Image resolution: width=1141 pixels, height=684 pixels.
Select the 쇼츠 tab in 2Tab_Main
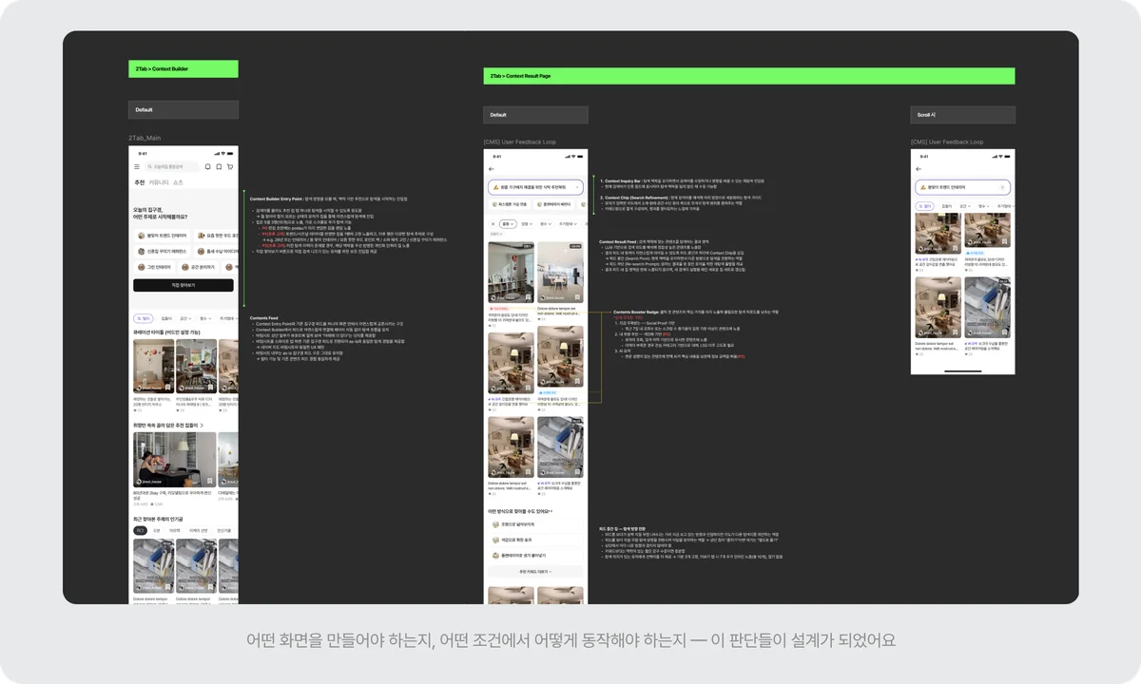pos(178,182)
